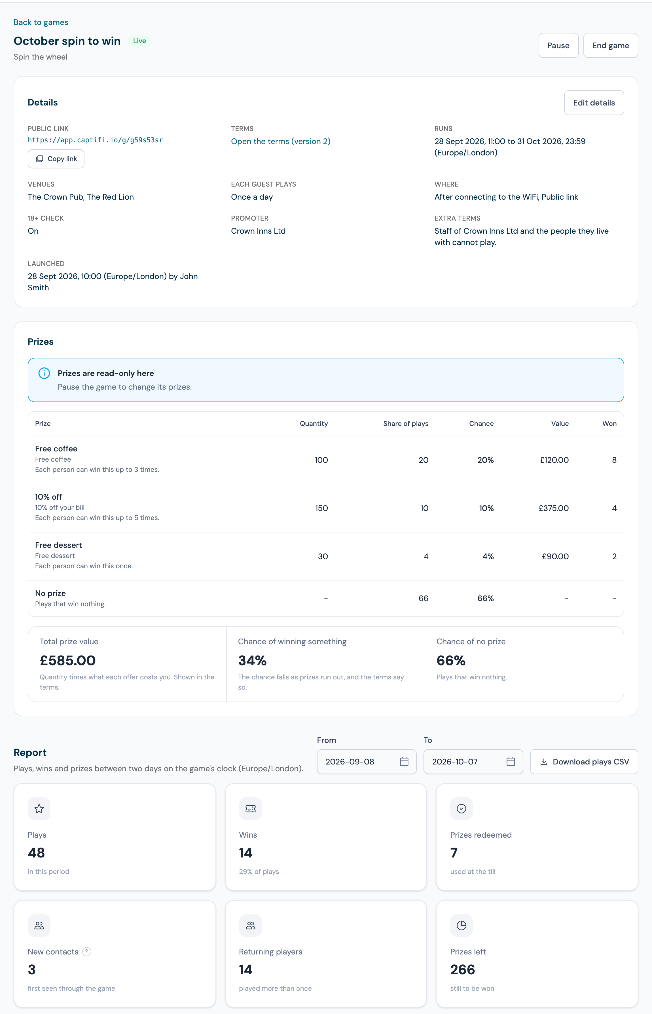The width and height of the screenshot is (652, 1014).
Task: Click the people icon on New contacts card
Action: coord(39,926)
